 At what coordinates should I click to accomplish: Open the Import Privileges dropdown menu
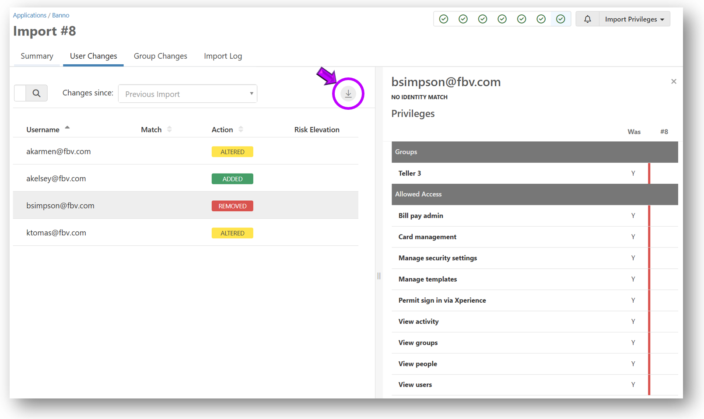(x=634, y=19)
